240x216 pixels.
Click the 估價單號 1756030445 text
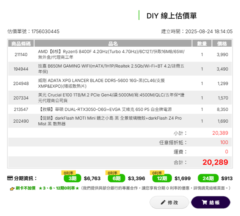click(33, 31)
